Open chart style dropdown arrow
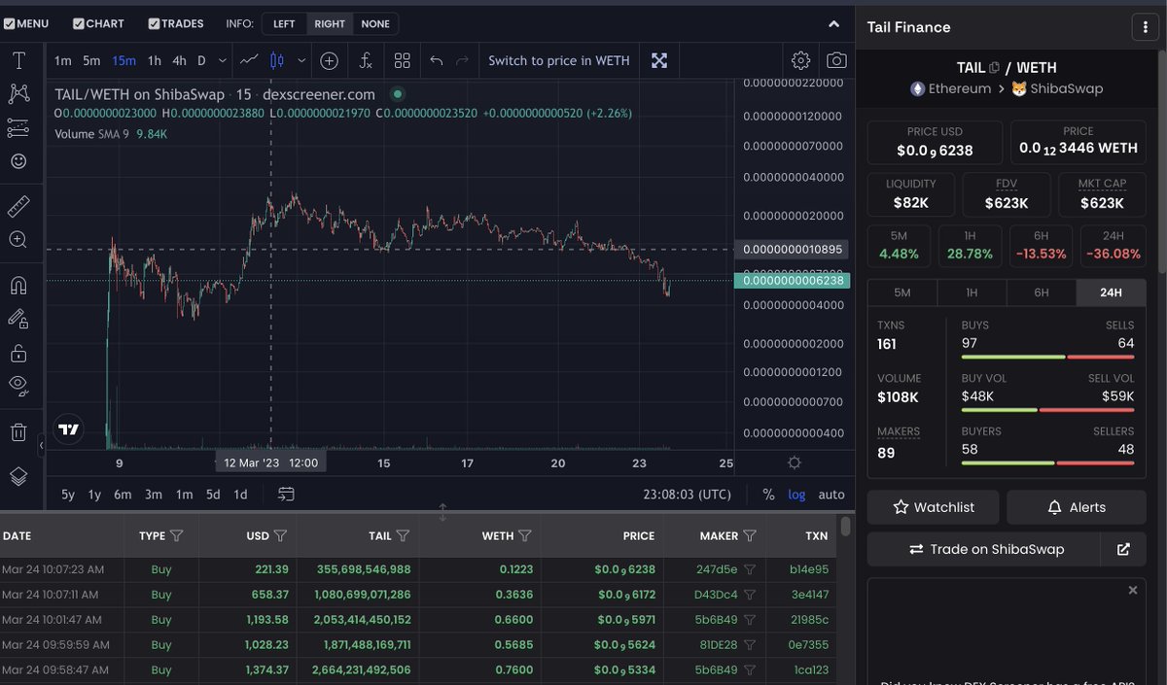 [301, 60]
